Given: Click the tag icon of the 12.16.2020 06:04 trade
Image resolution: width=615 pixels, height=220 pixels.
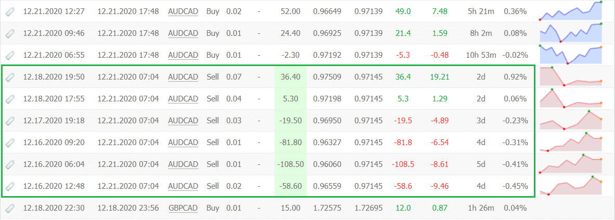Looking at the screenshot, I should 9,164.
